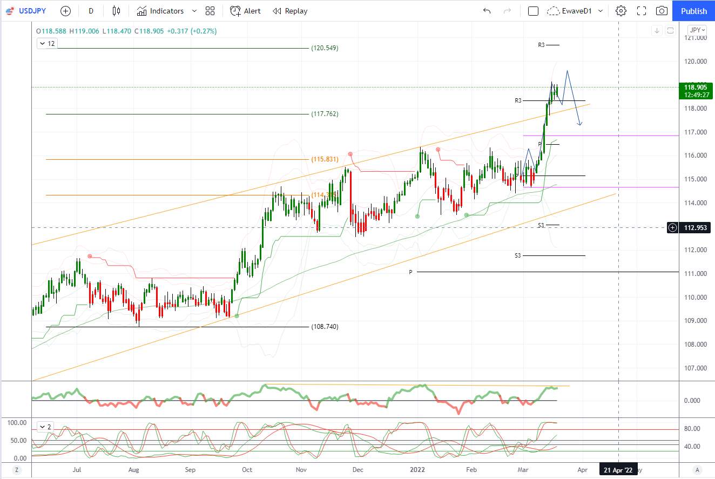Toggle auto scale button labeled A

[x=697, y=470]
